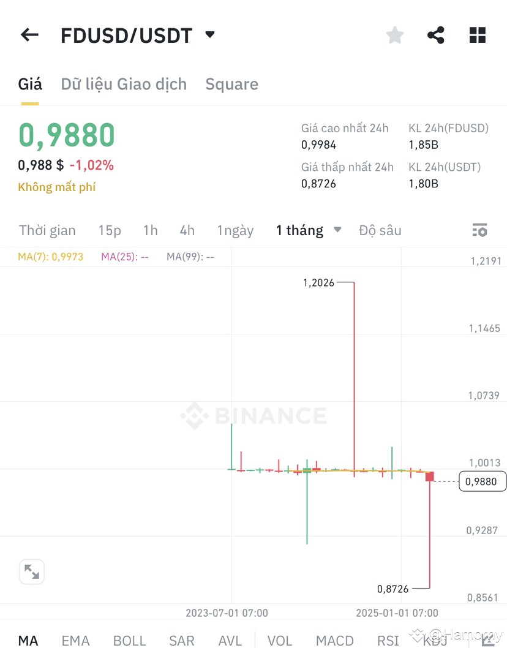Toggle the EMA indicator
The height and width of the screenshot is (648, 507).
coord(75,640)
